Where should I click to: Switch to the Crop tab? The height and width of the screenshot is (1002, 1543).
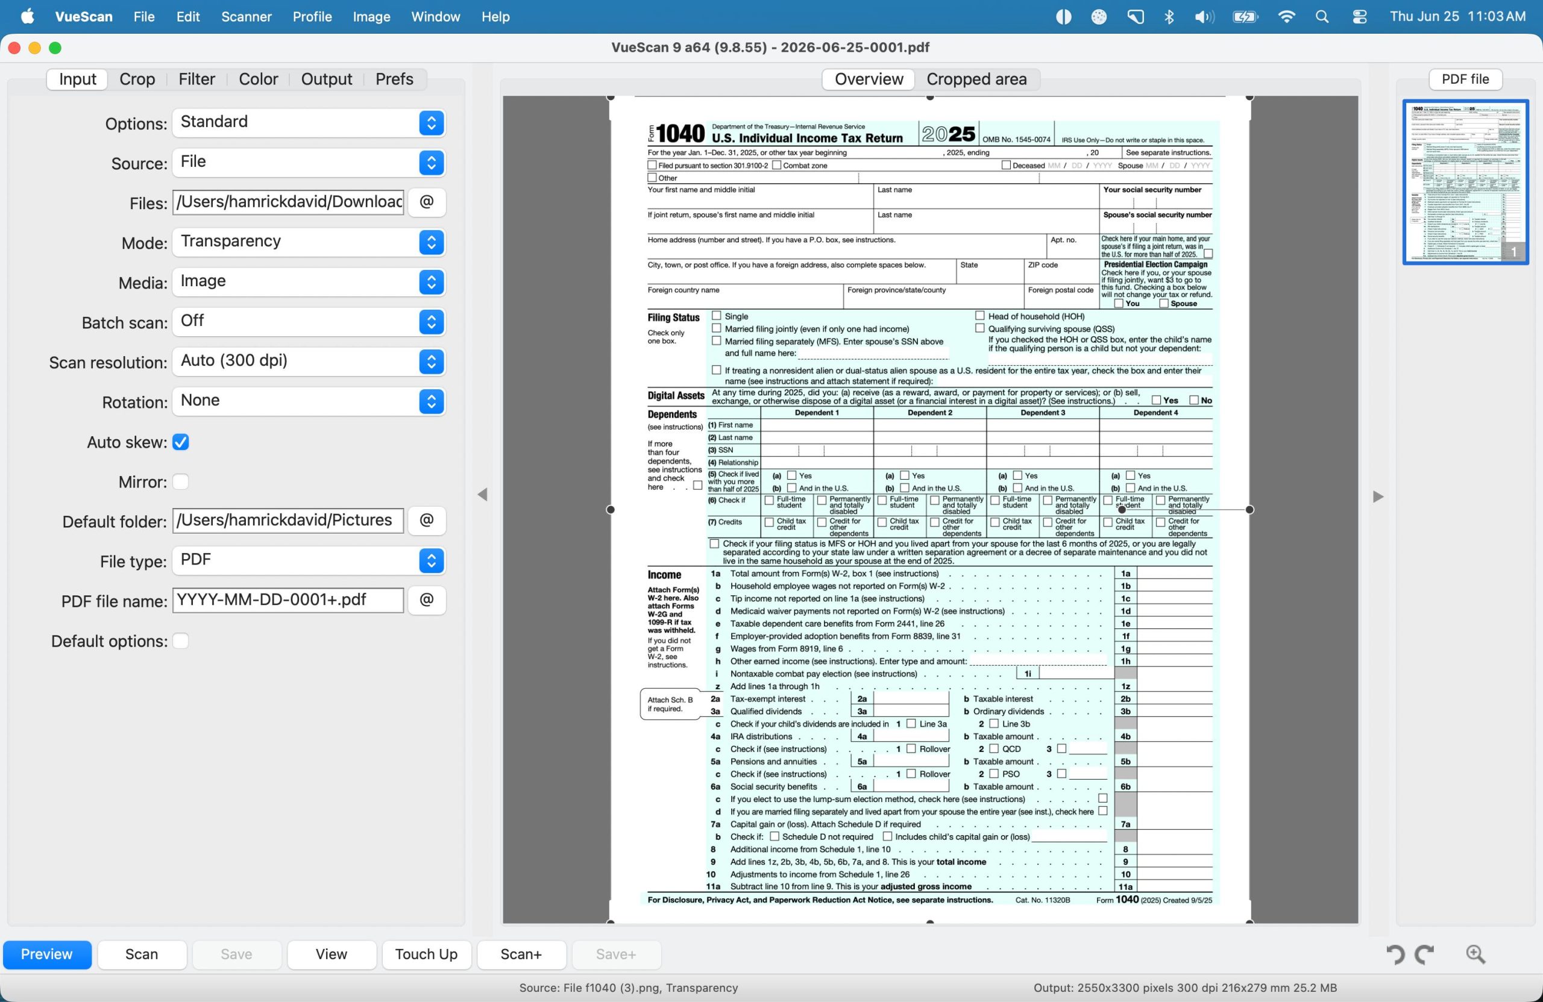point(137,79)
